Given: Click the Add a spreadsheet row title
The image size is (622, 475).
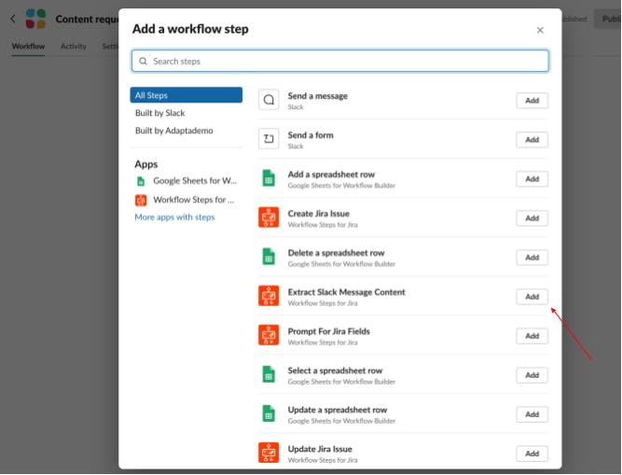Looking at the screenshot, I should click(x=331, y=175).
